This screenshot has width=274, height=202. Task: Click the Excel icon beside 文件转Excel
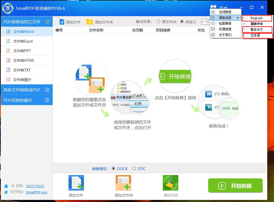[x=8, y=41]
